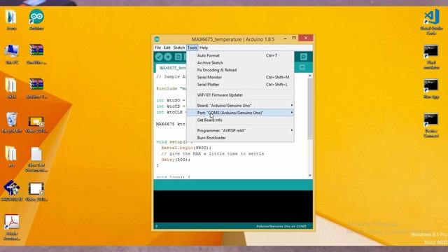This screenshot has width=448, height=252.
Task: Click the editor vertical scrollbar thumb
Action: (309, 109)
